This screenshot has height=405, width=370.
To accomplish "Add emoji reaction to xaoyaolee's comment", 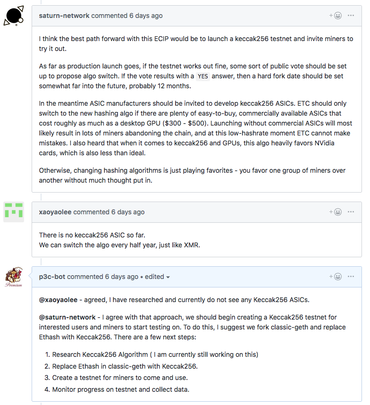I will click(336, 212).
